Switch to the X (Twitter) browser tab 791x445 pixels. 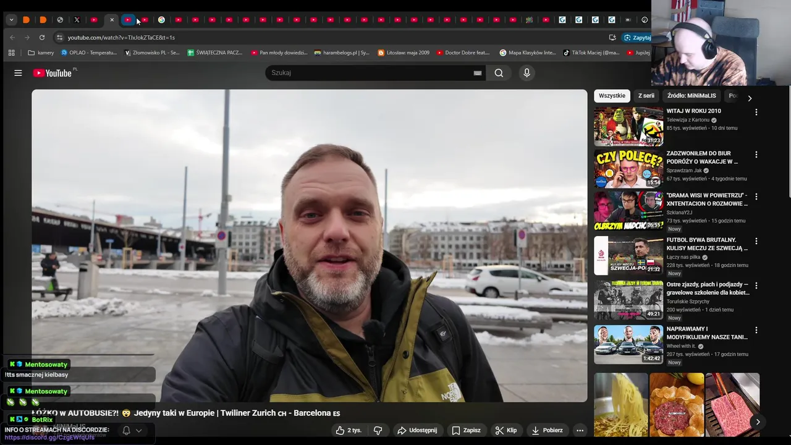(77, 20)
